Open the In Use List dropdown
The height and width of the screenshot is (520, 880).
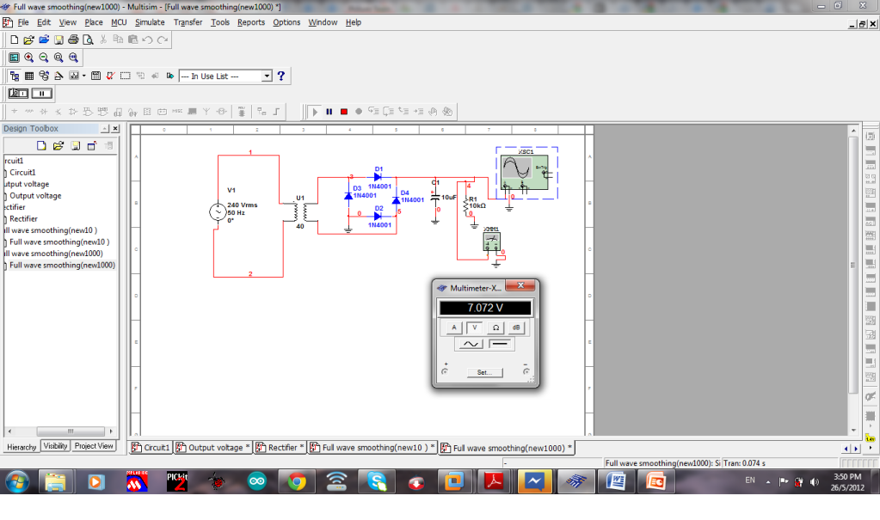click(265, 76)
